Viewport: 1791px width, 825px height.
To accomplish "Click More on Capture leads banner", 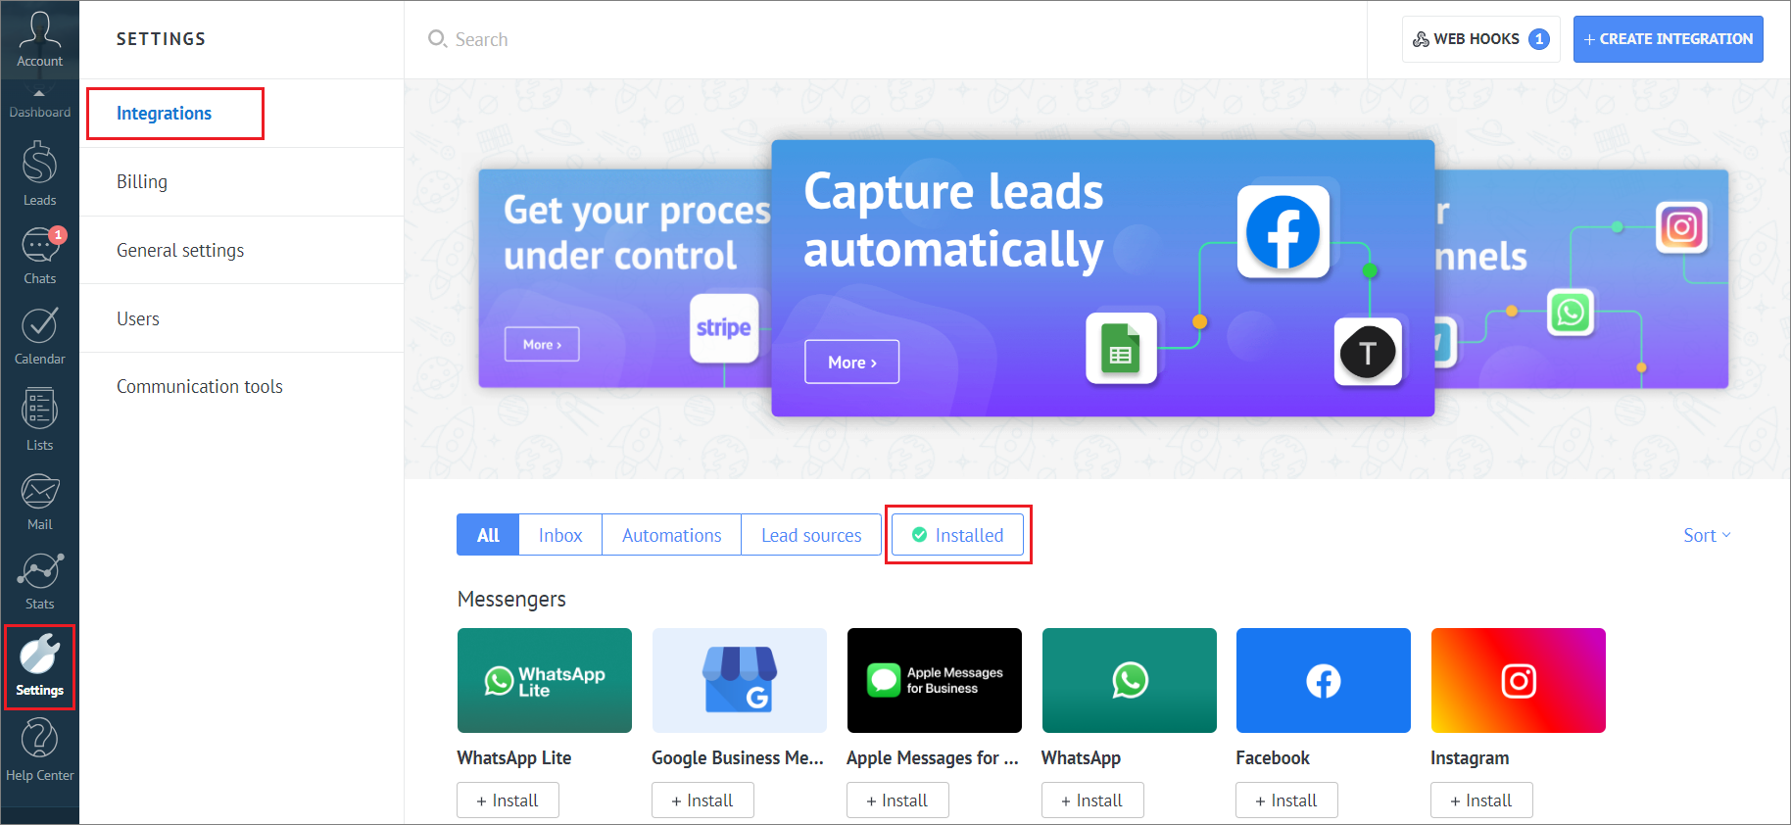I will tap(851, 363).
